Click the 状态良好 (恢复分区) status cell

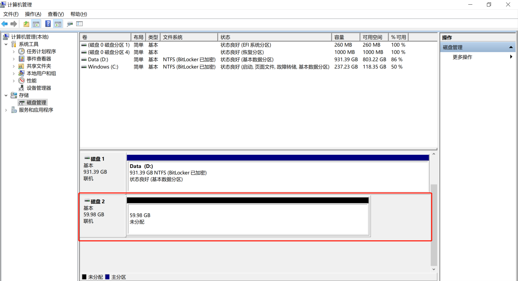point(242,52)
